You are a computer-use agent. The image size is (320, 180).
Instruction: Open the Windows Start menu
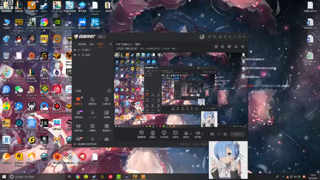pyautogui.click(x=4, y=176)
